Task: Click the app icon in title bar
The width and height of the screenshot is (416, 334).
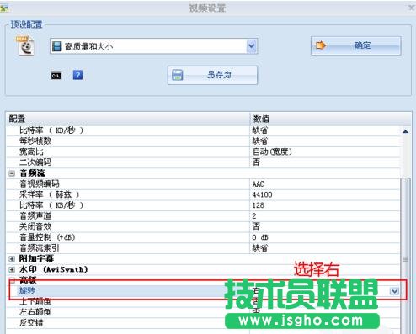Action: pos(4,8)
